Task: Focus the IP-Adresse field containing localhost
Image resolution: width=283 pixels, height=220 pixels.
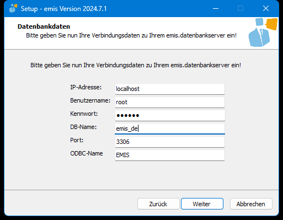Action: [170, 89]
